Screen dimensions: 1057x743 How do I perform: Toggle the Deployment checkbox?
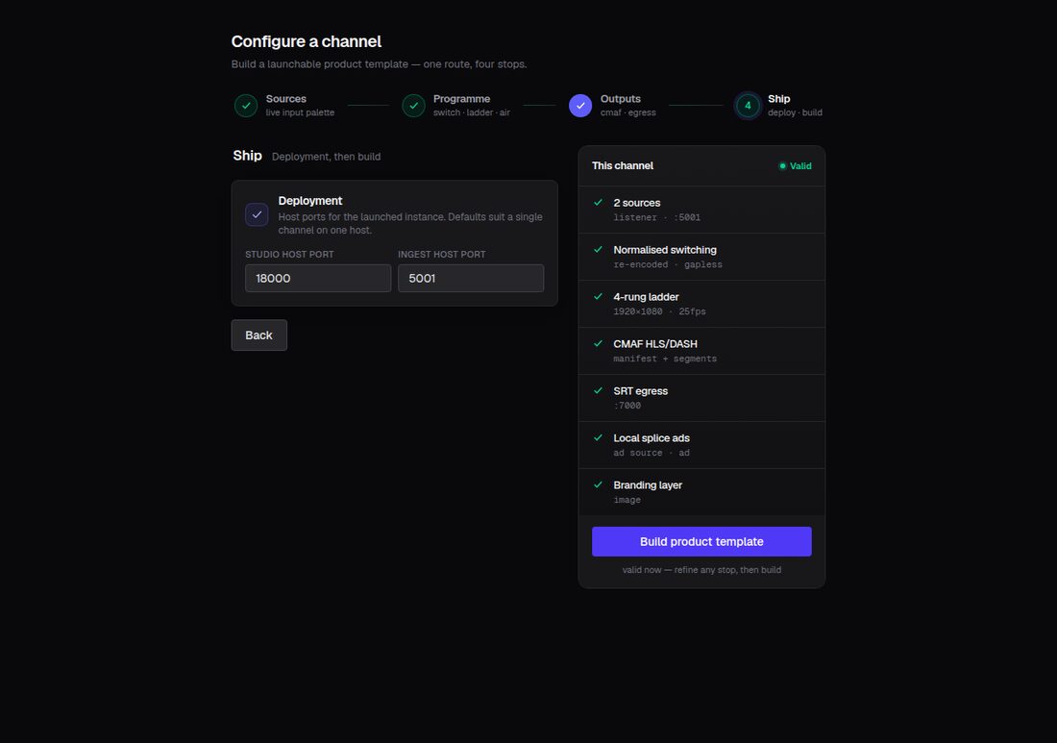257,215
